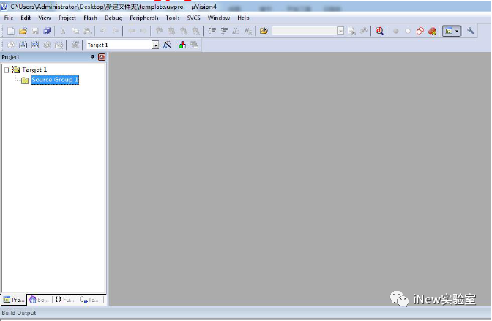This screenshot has width=492, height=321.
Task: Click the Copy icon in the toolbar
Action: pos(75,31)
